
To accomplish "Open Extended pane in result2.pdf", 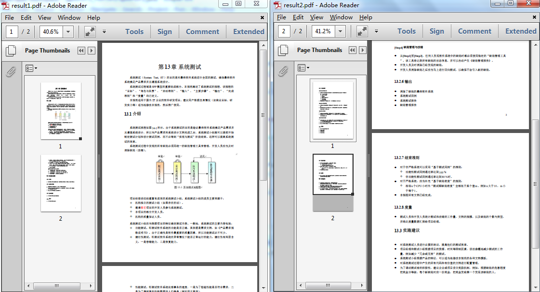I will (521, 31).
